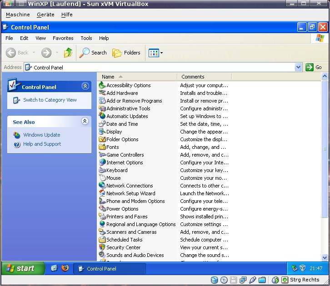The image size is (330, 286).
Task: Open the Windows Update link
Action: pos(41,135)
